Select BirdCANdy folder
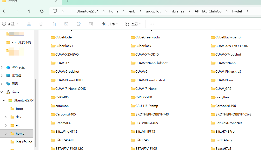This screenshot has width=261, height=150. pos(221,140)
